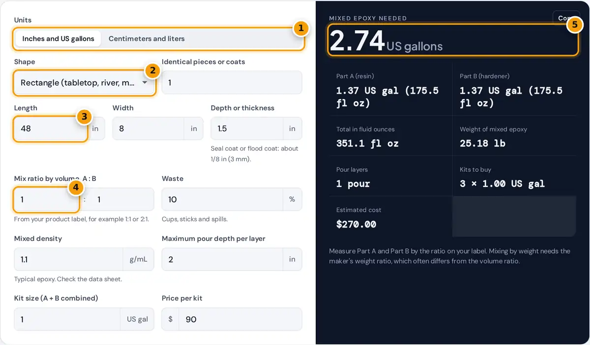Viewport: 590px width, 345px height.
Task: Click the g/mL unit label
Action: pos(139,259)
